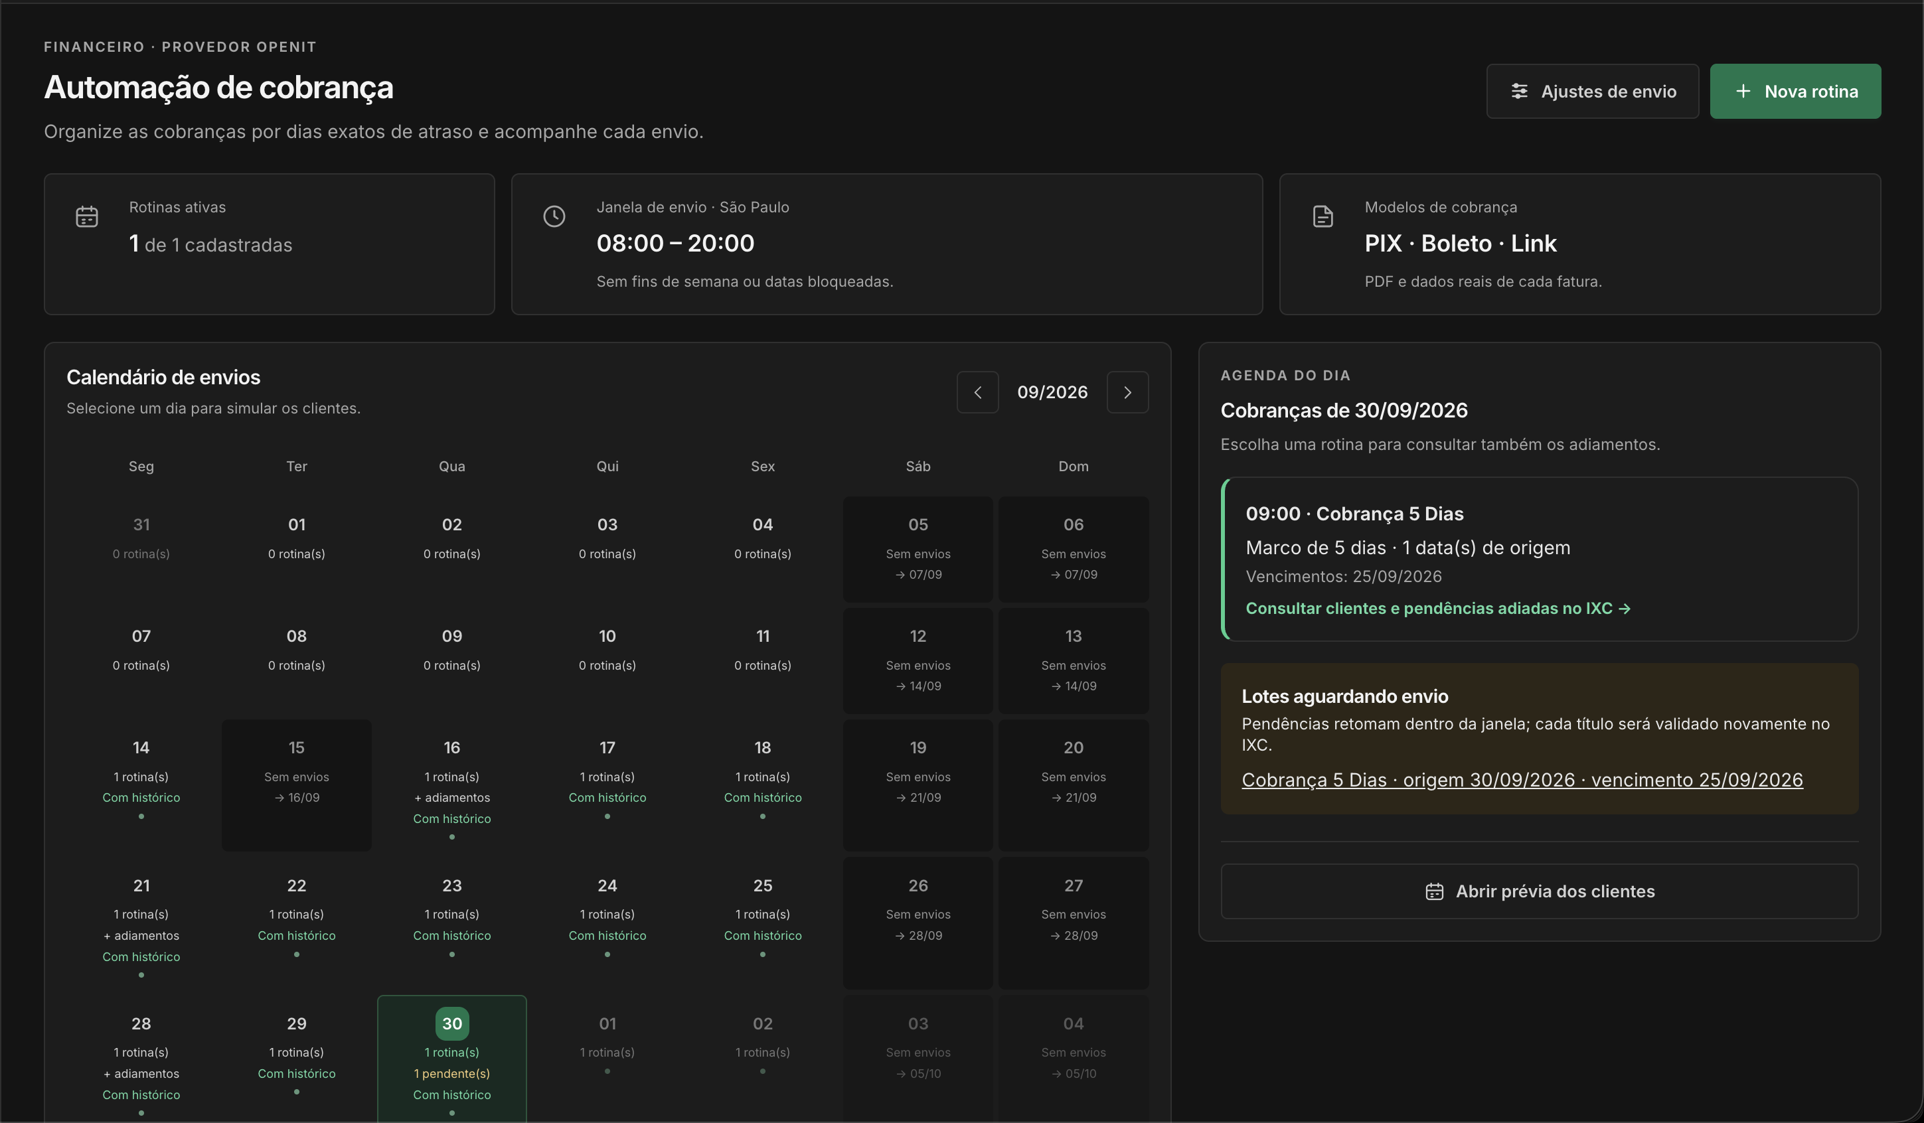Image resolution: width=1924 pixels, height=1123 pixels.
Task: Select Saturday day 05 cell
Action: coord(918,550)
